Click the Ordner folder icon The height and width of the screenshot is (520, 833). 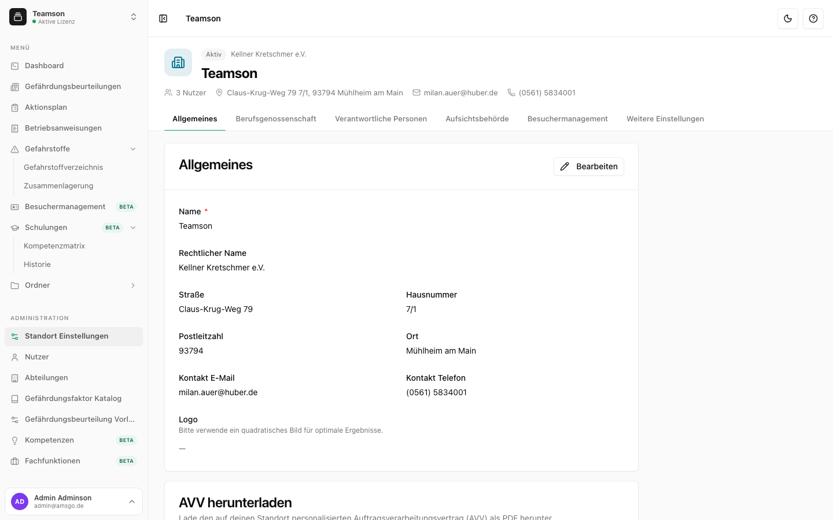point(15,285)
